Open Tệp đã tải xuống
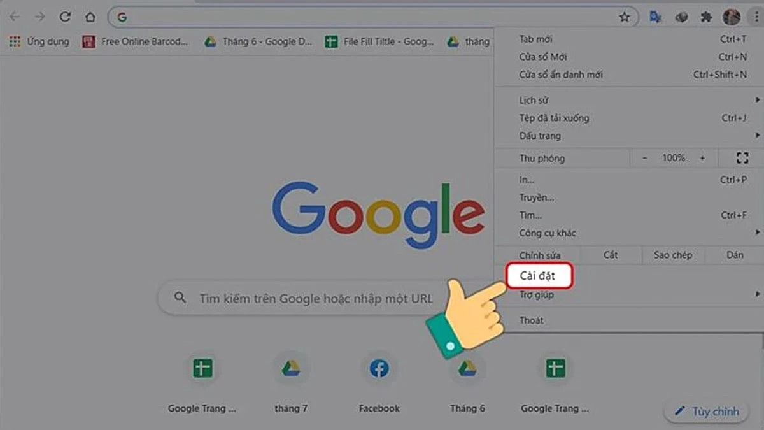Viewport: 764px width, 430px height. coord(628,118)
